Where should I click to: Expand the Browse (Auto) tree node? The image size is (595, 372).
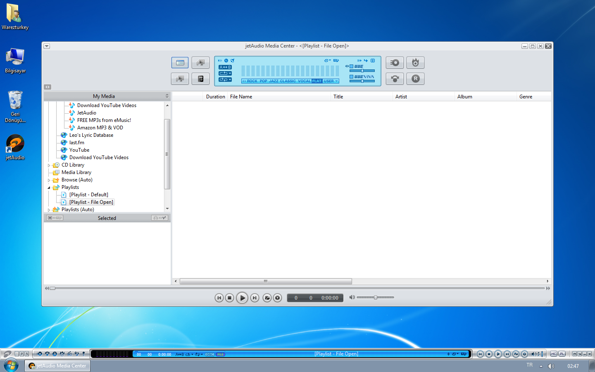(49, 180)
